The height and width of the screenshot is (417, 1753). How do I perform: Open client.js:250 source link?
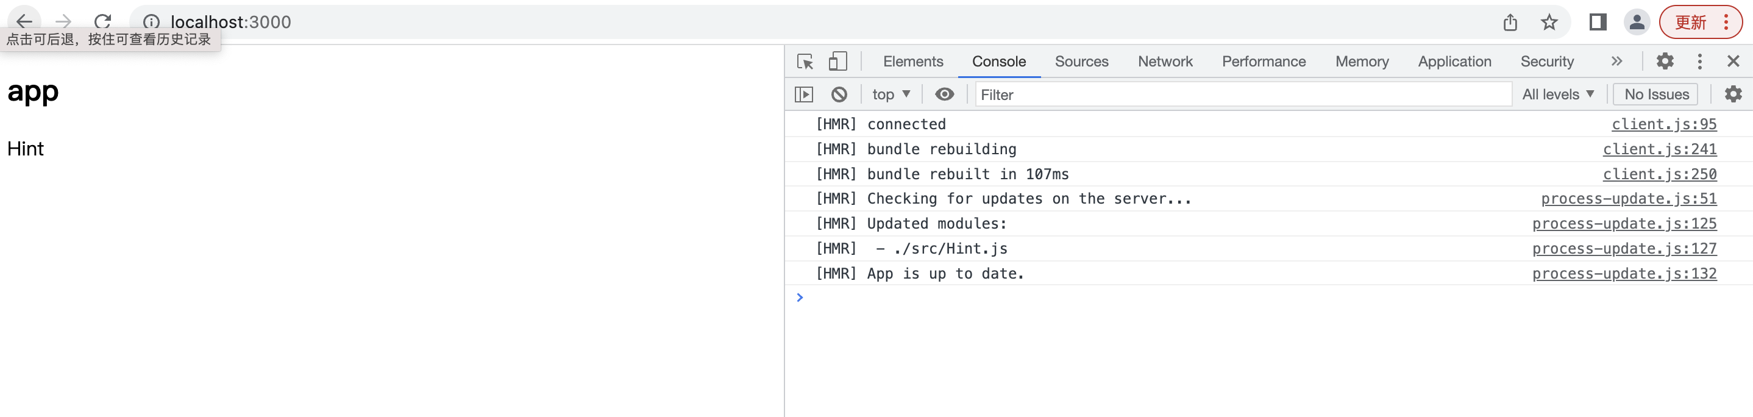(1659, 175)
